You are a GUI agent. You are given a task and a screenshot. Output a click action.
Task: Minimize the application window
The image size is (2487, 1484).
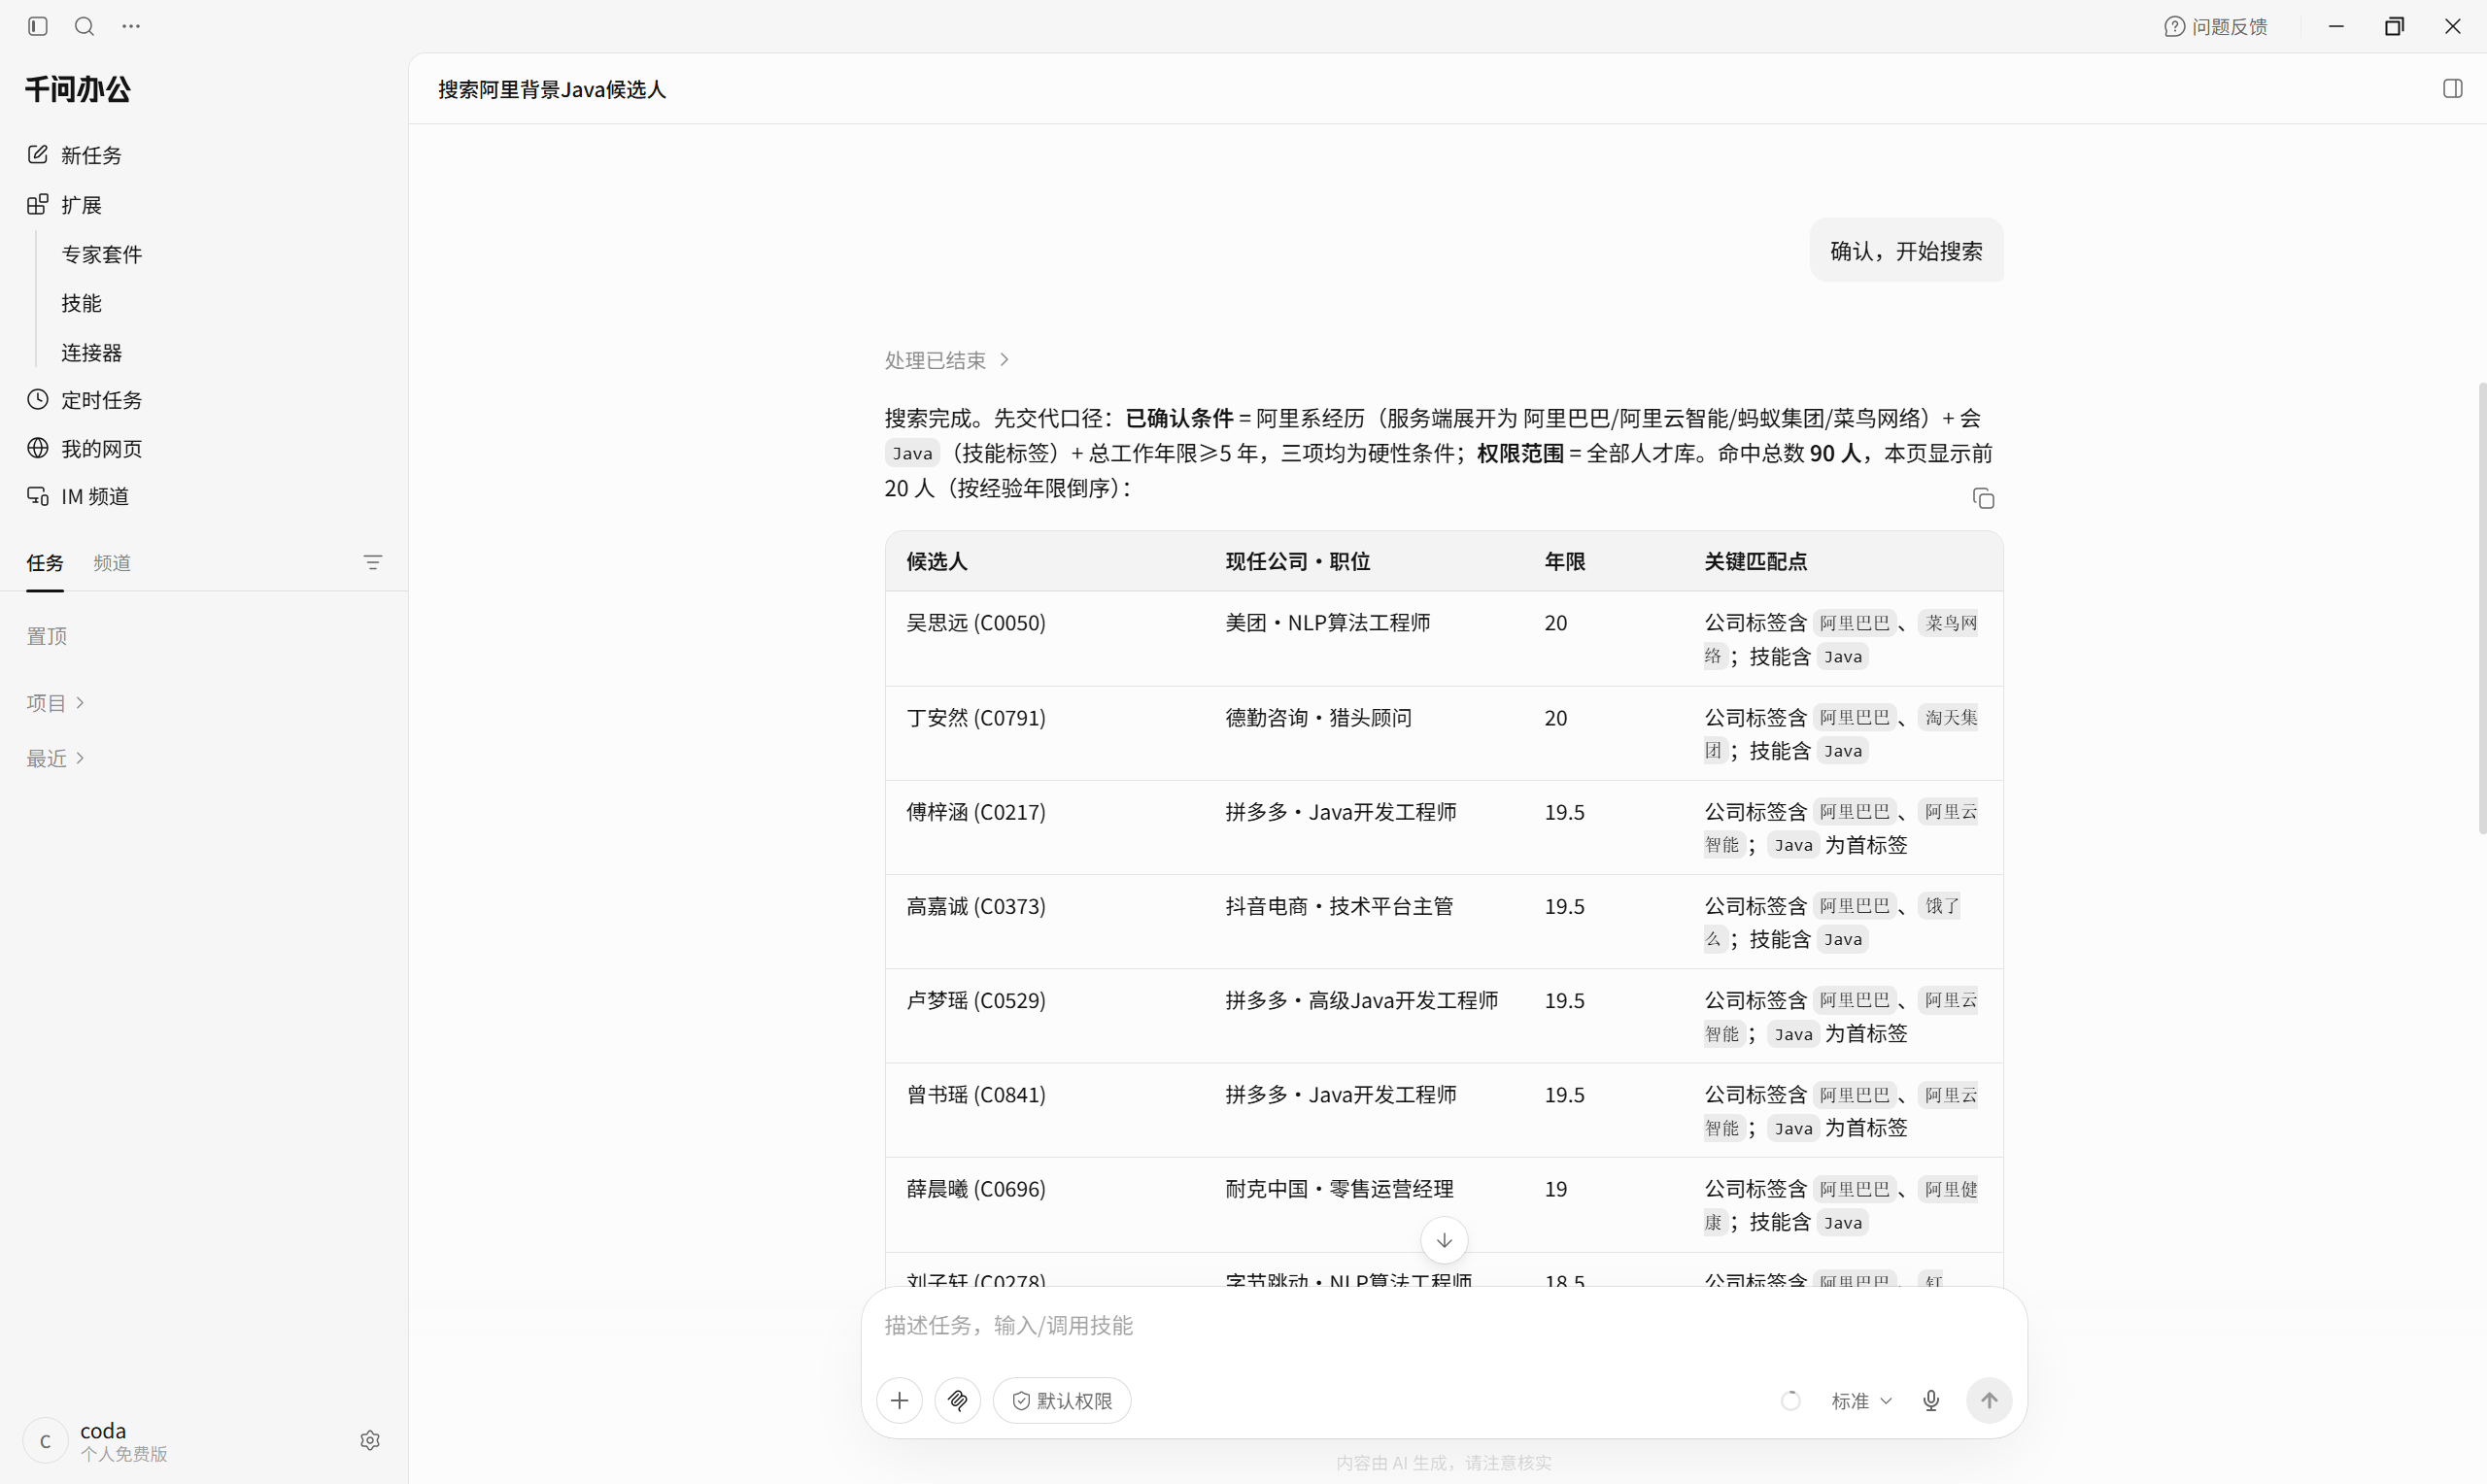2336,26
